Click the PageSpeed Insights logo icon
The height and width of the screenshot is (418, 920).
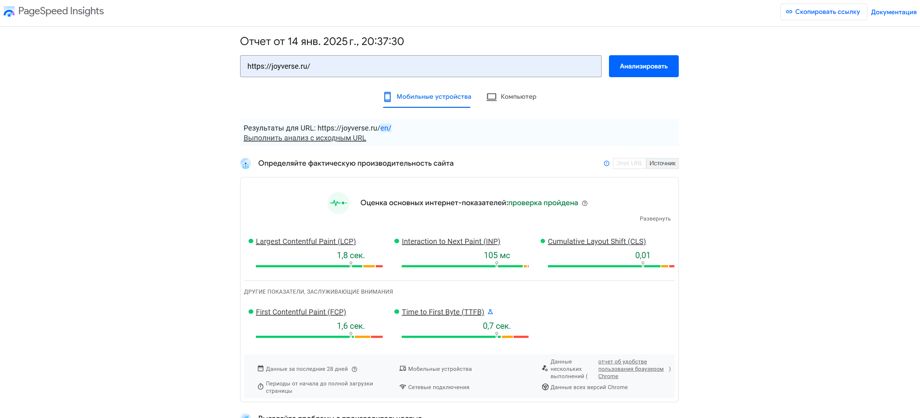(x=9, y=12)
